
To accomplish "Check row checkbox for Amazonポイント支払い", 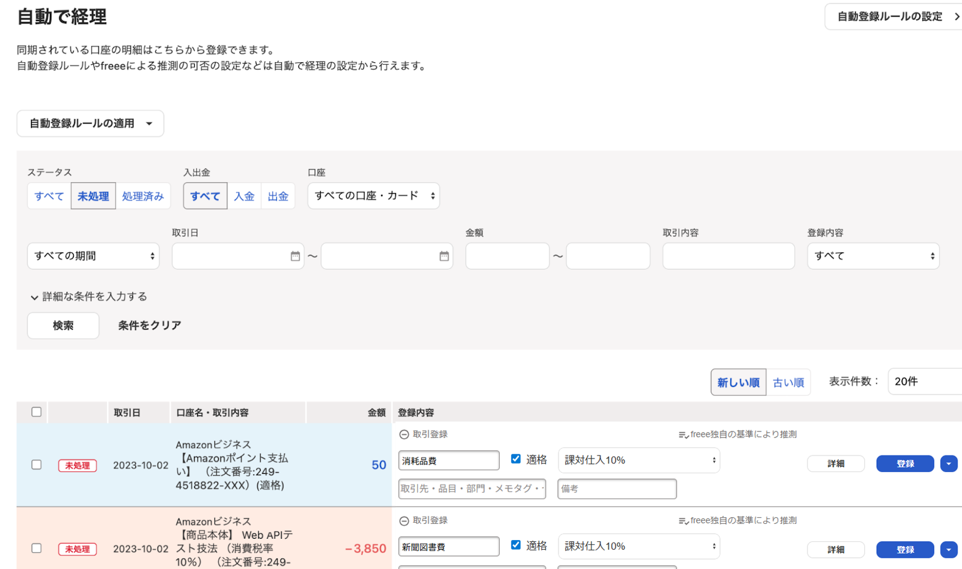I will 36,465.
